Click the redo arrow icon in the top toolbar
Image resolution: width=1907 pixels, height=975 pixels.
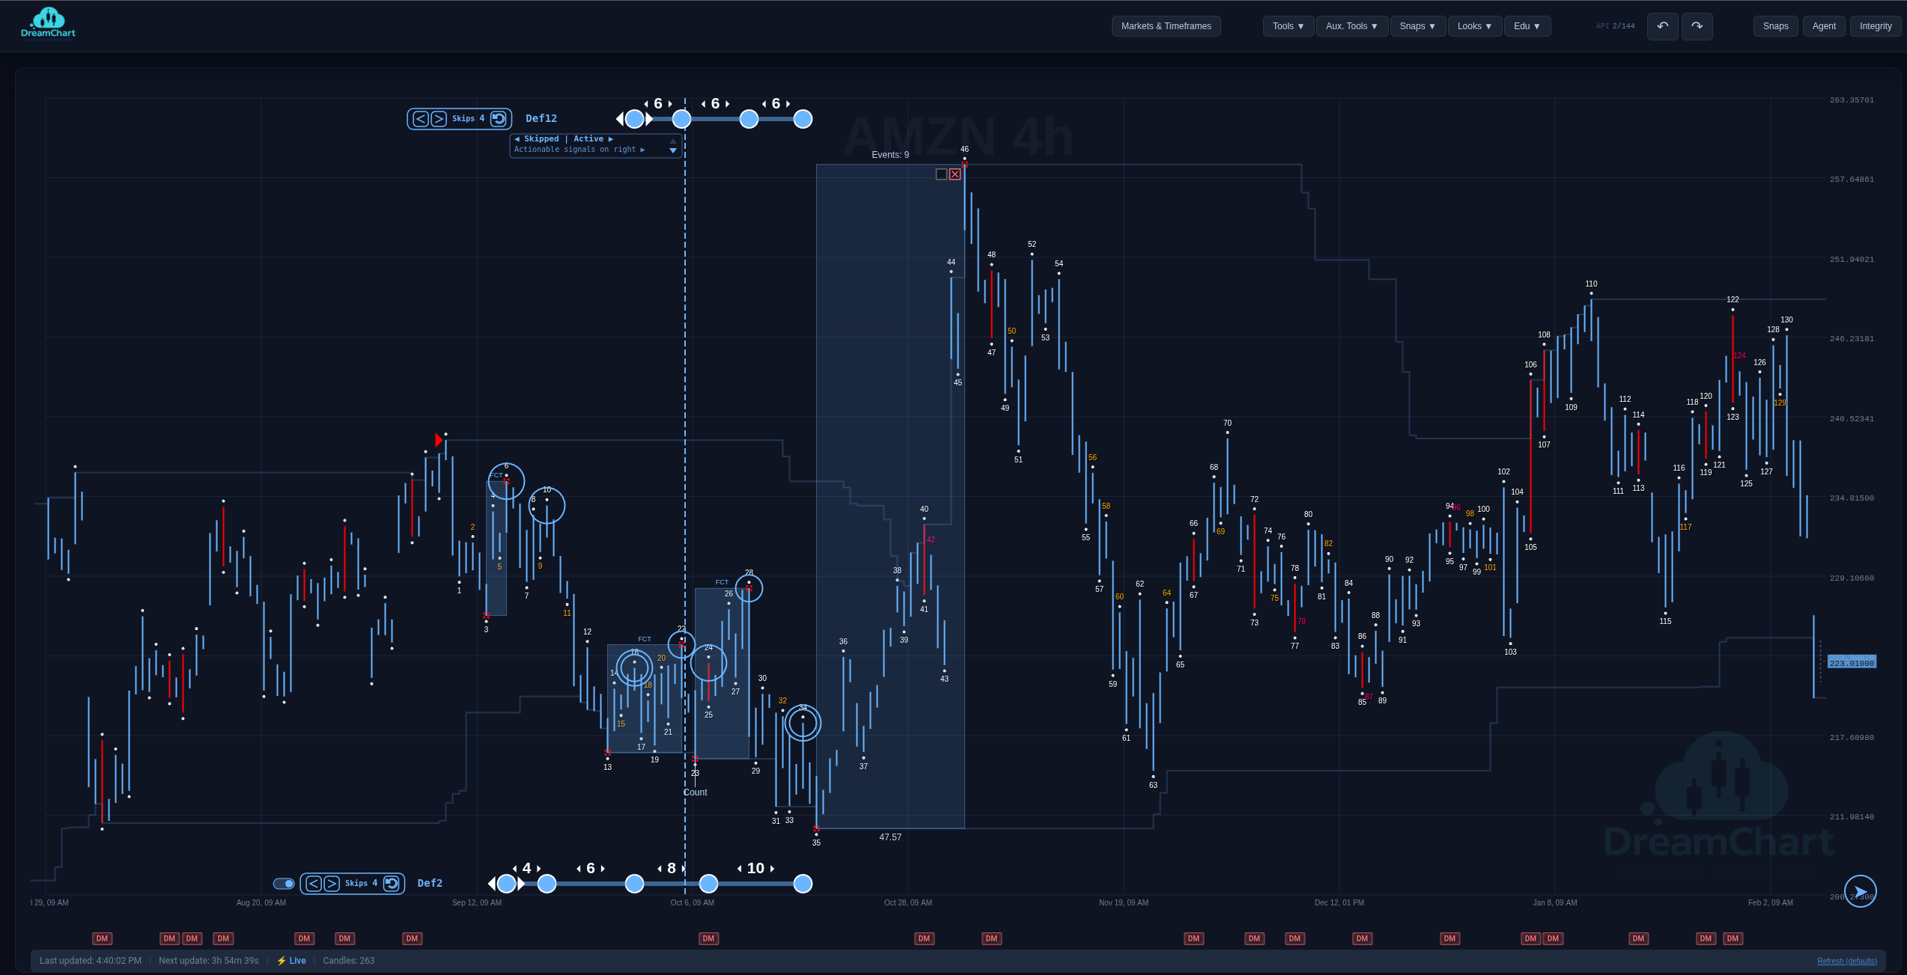coord(1697,26)
